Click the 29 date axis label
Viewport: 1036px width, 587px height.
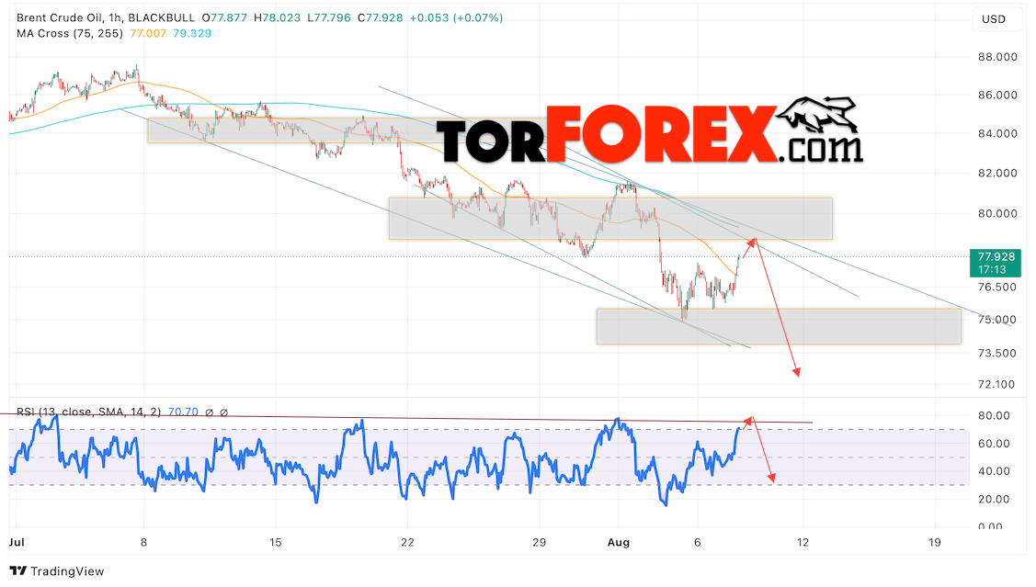click(539, 543)
